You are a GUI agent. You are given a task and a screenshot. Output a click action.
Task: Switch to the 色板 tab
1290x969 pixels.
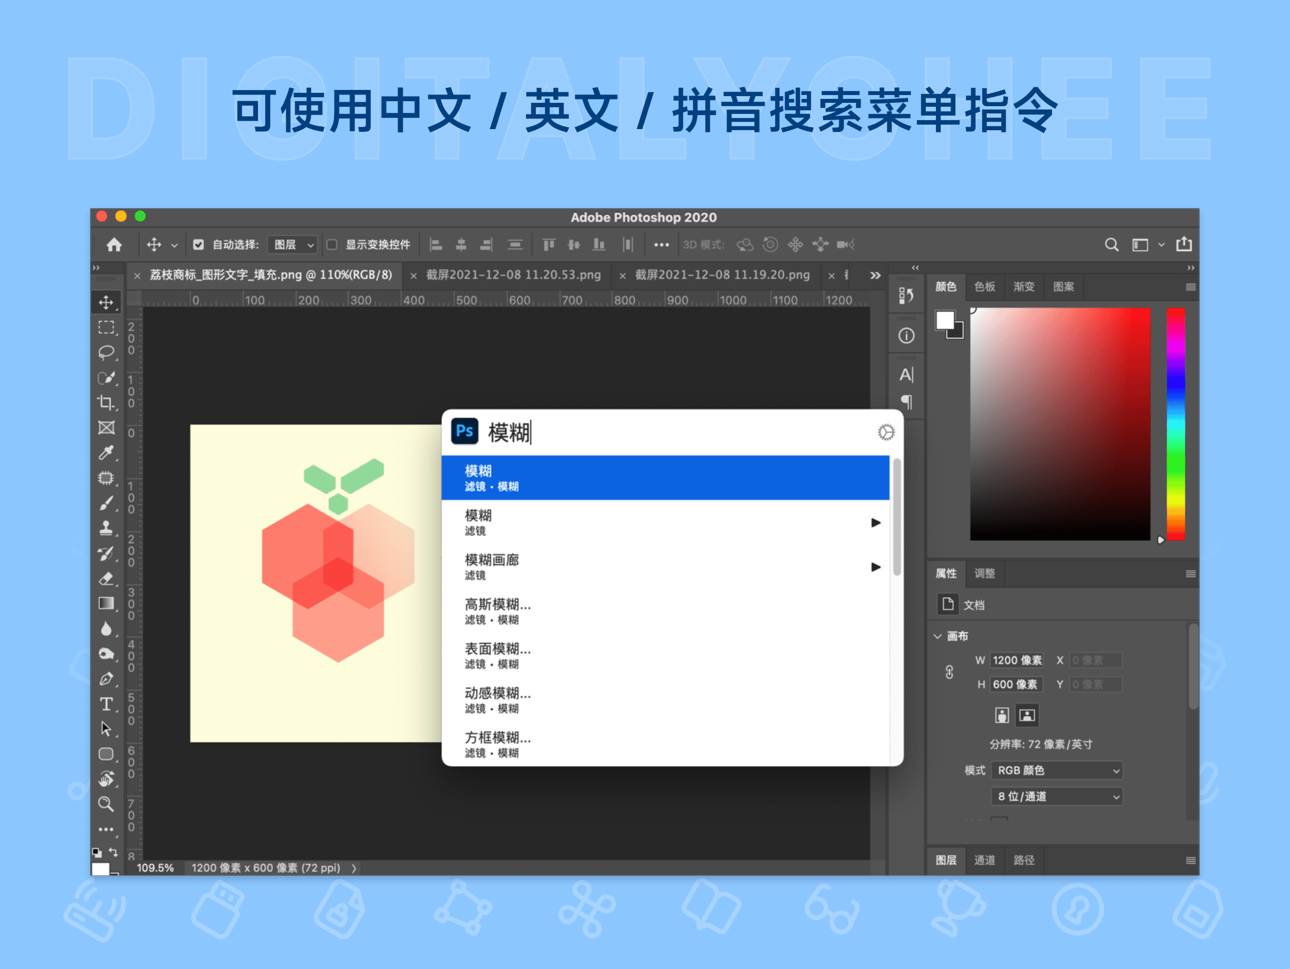(985, 287)
